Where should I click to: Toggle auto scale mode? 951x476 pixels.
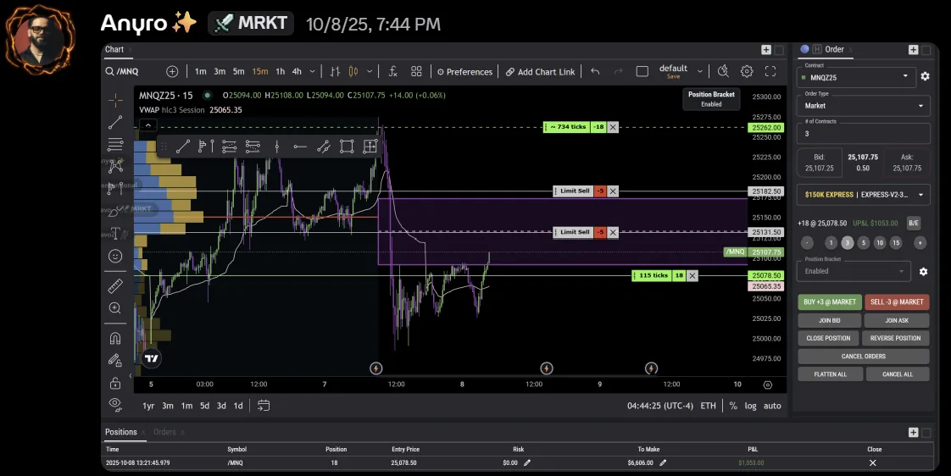tap(772, 406)
